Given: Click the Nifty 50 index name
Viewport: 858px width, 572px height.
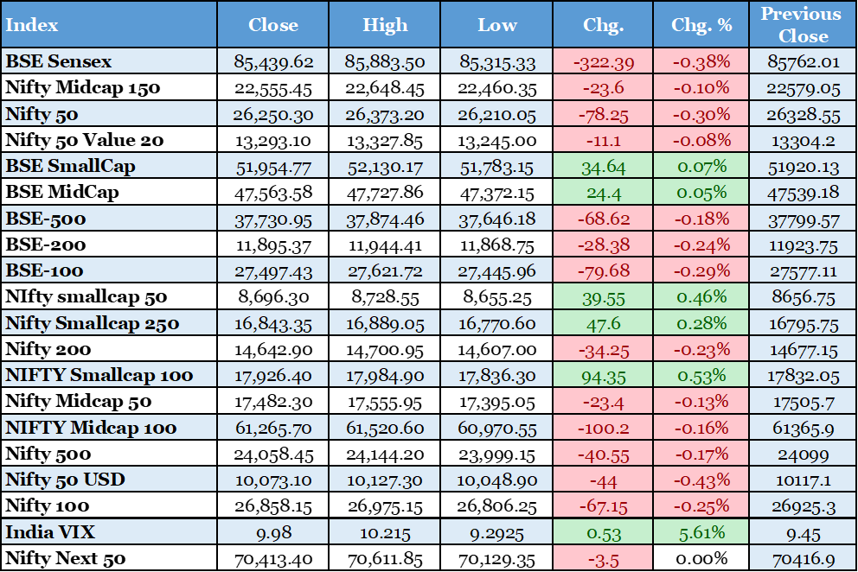Looking at the screenshot, I should (42, 114).
